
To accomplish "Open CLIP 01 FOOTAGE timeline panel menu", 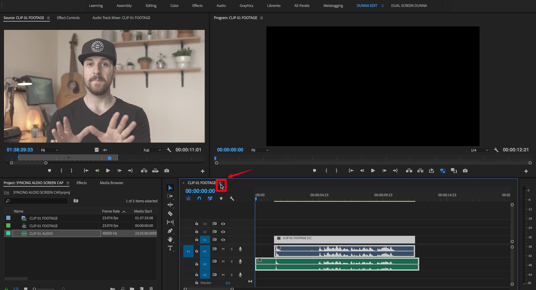I will 221,183.
